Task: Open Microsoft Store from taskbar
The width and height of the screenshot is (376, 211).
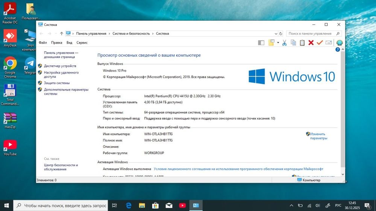Action: 155,205
